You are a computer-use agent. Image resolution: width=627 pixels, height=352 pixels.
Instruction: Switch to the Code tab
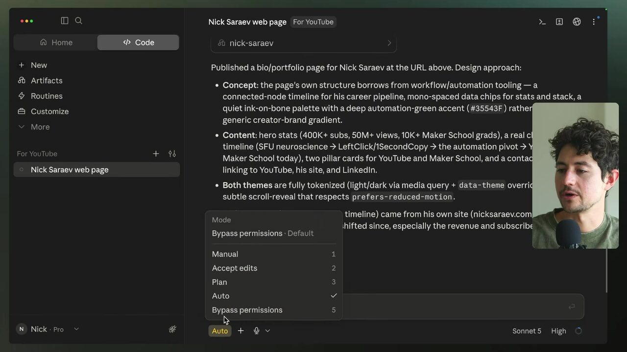point(138,43)
